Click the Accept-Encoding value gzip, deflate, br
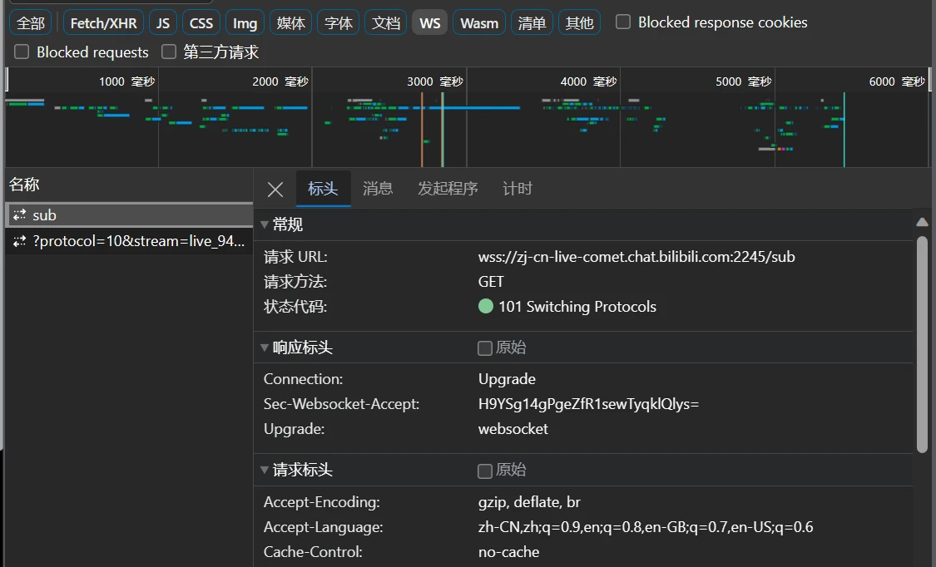The width and height of the screenshot is (936, 567). (529, 502)
